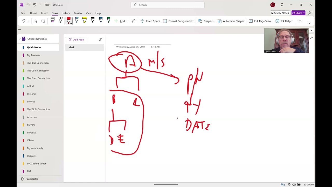Open the Help tab

point(98,13)
